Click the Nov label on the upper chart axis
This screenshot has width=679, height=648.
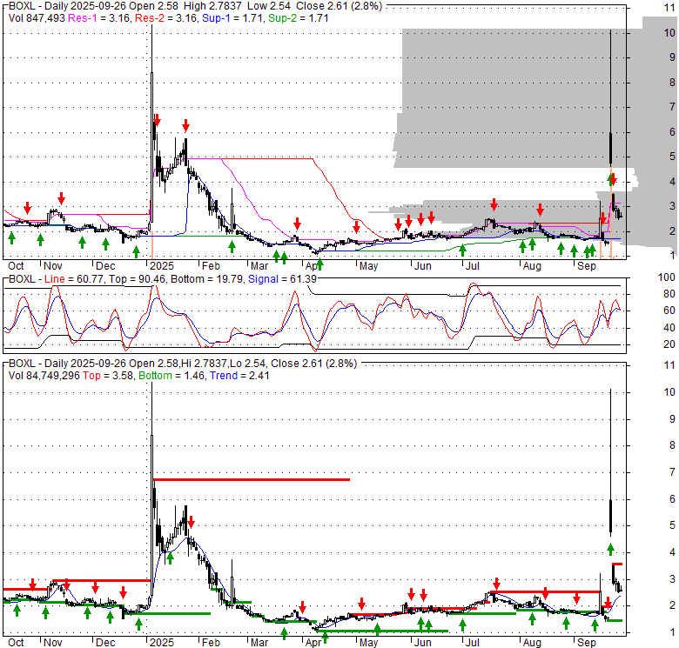point(53,266)
